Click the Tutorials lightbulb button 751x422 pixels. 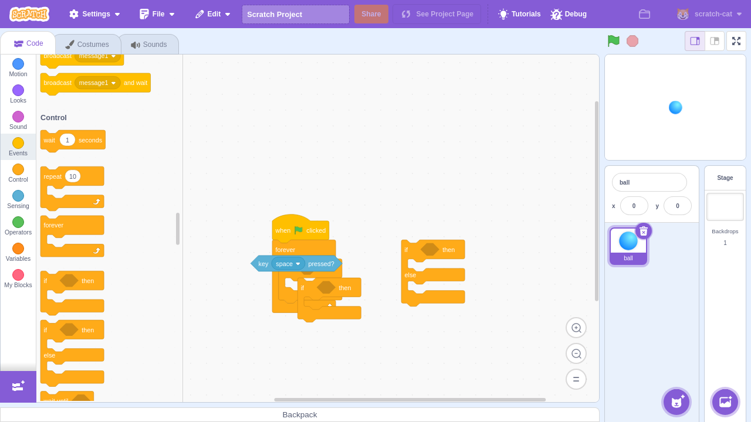coord(519,14)
